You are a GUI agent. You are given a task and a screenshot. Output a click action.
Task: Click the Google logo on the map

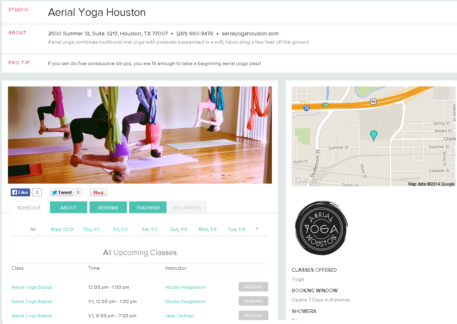point(306,180)
